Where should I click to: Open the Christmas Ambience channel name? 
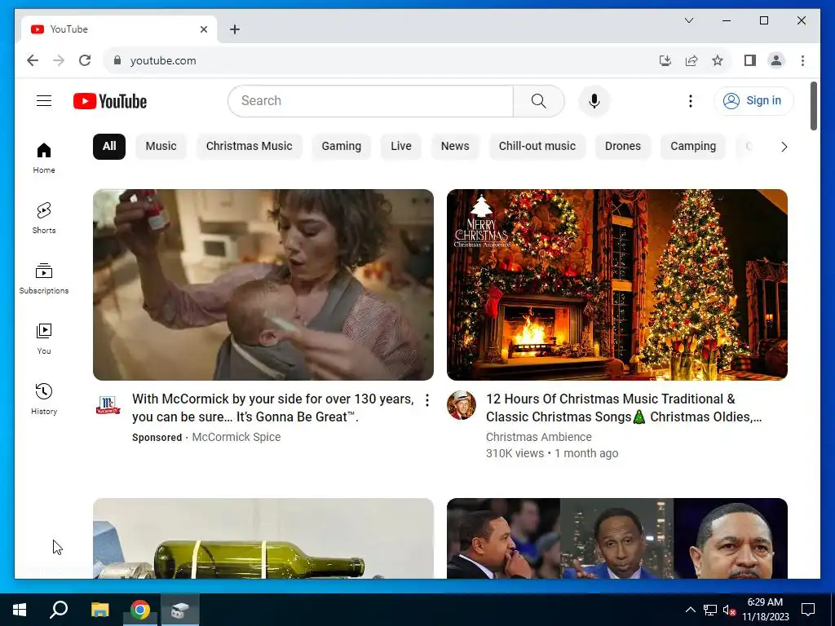(x=538, y=437)
